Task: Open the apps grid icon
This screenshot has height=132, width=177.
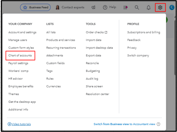Action: coord(125,7)
